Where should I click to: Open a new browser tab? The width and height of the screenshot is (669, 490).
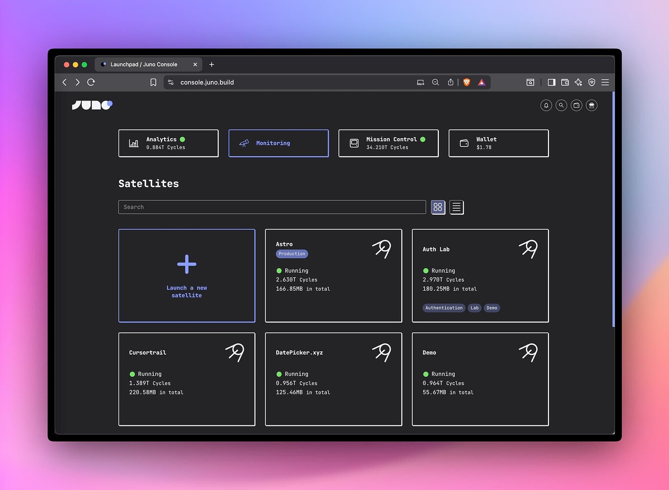[x=212, y=64]
